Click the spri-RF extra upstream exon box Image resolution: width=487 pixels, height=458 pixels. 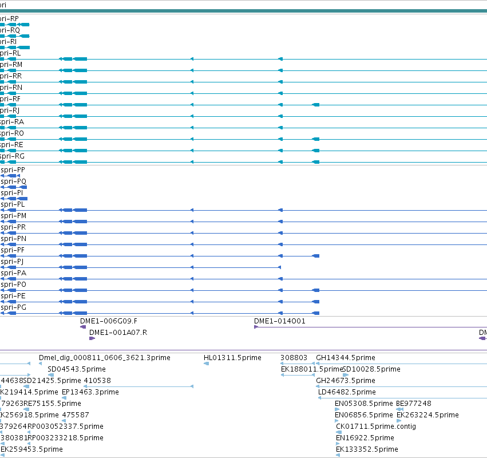(x=316, y=105)
